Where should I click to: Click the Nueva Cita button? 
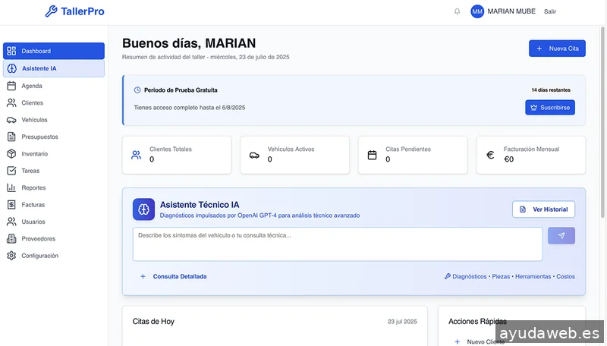tap(557, 49)
